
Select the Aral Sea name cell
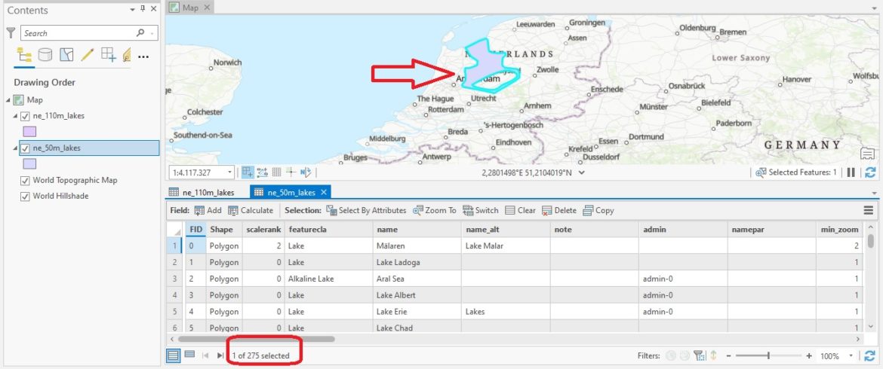[x=417, y=279]
